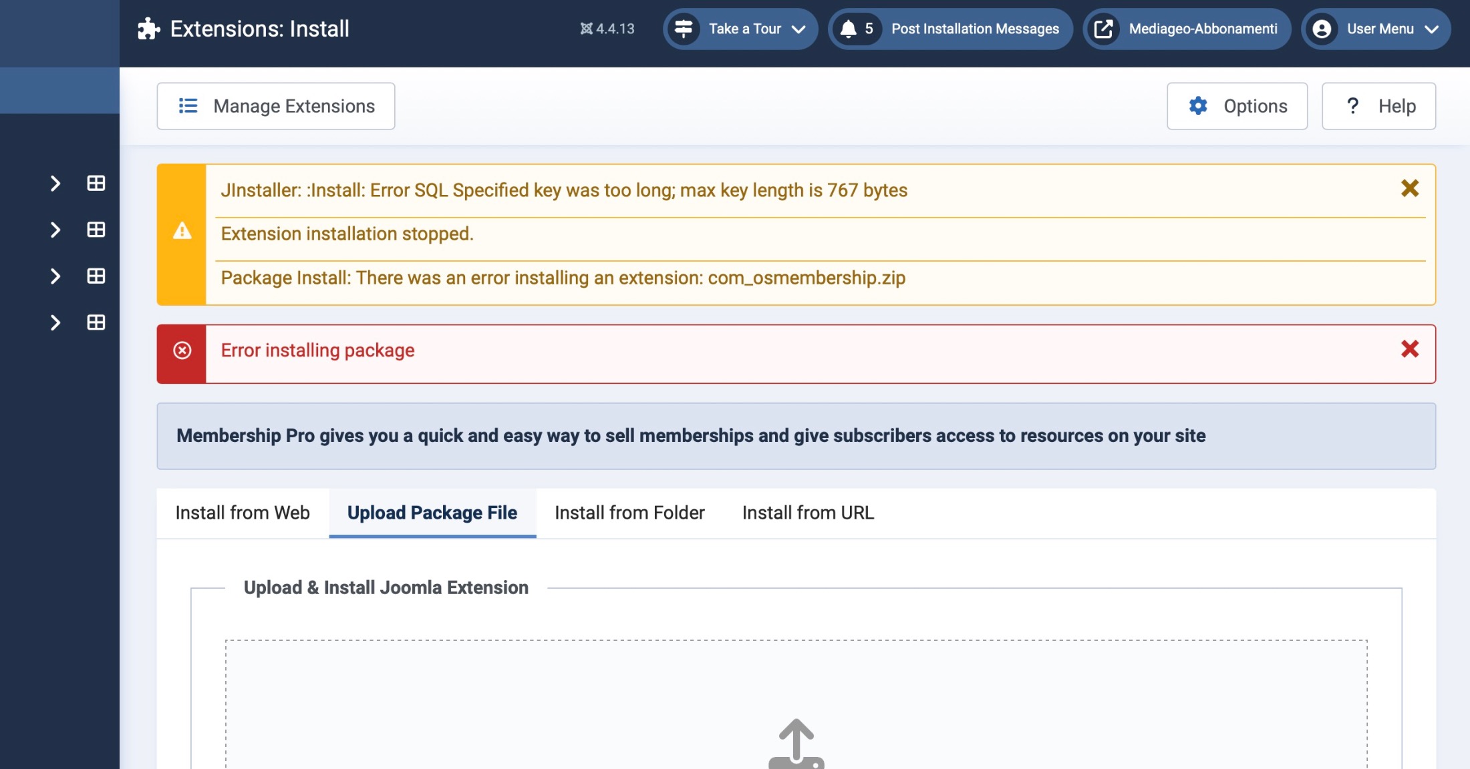Click the gear icon in Options

pos(1198,105)
